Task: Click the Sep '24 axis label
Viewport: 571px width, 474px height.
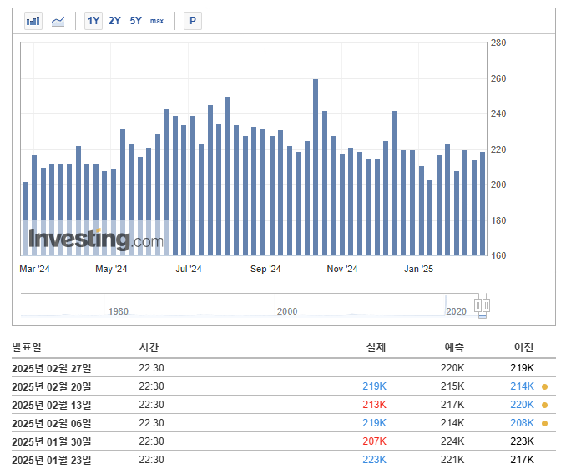Action: pos(265,269)
